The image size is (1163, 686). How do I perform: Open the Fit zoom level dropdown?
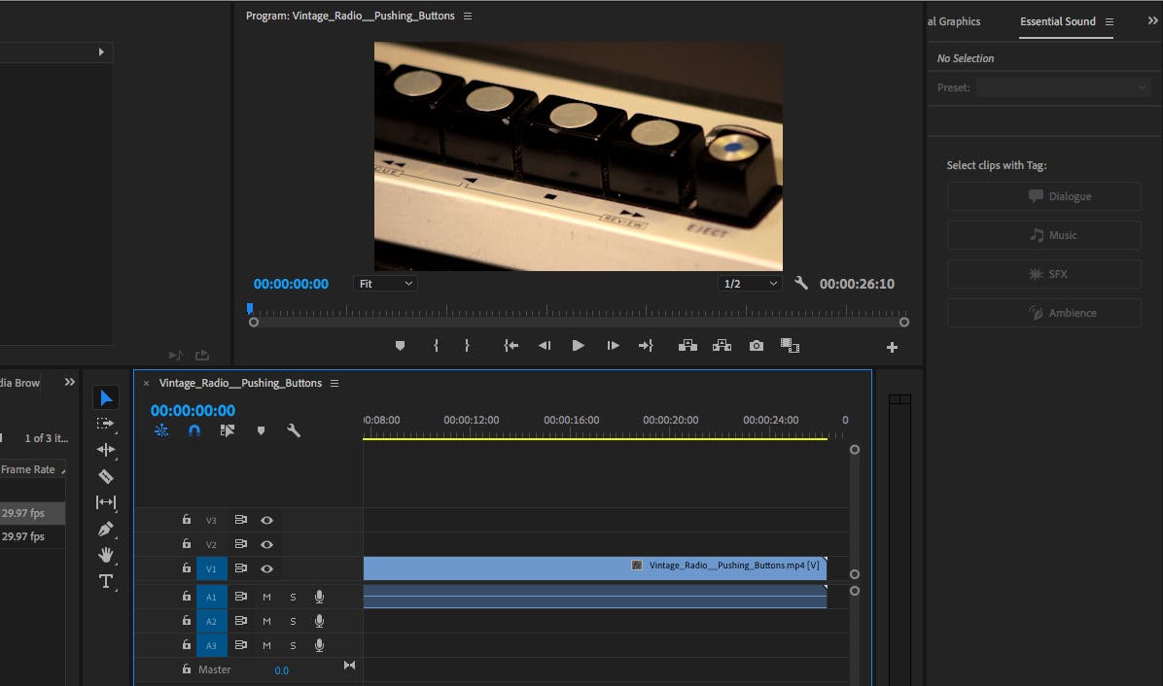[x=385, y=284]
